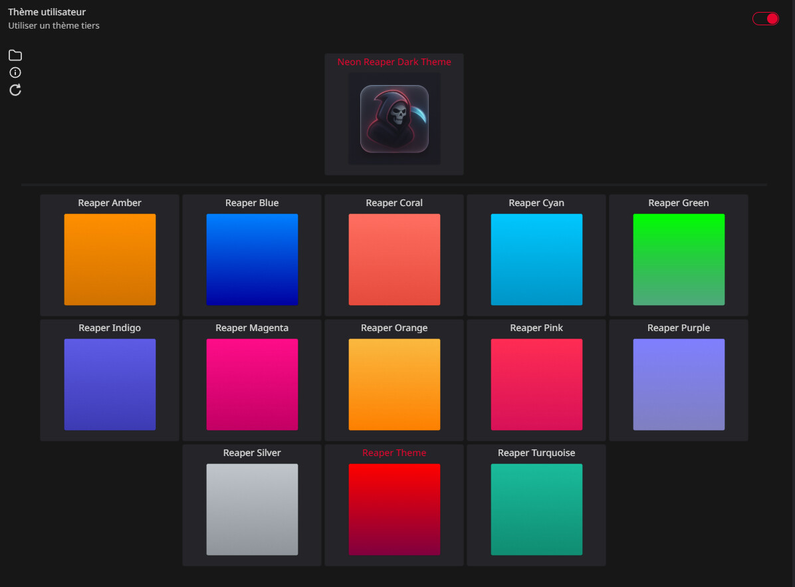The image size is (795, 587).
Task: Click the theme info icon
Action: 15,72
